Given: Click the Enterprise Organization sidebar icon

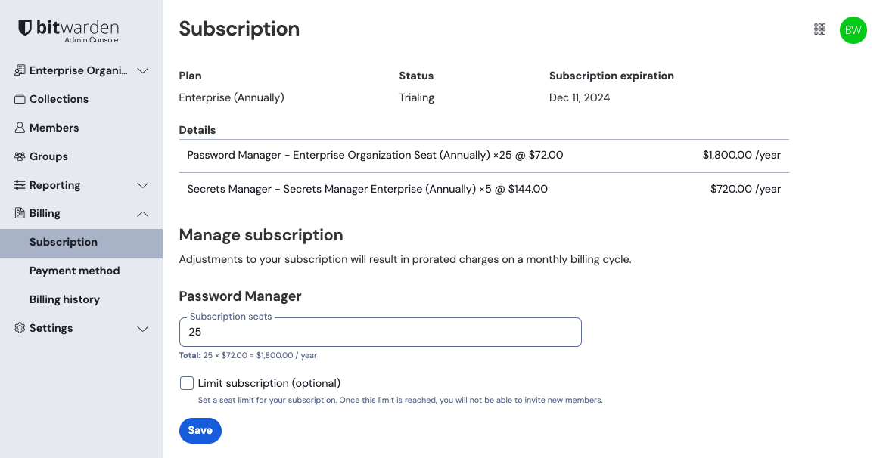Looking at the screenshot, I should tap(20, 70).
